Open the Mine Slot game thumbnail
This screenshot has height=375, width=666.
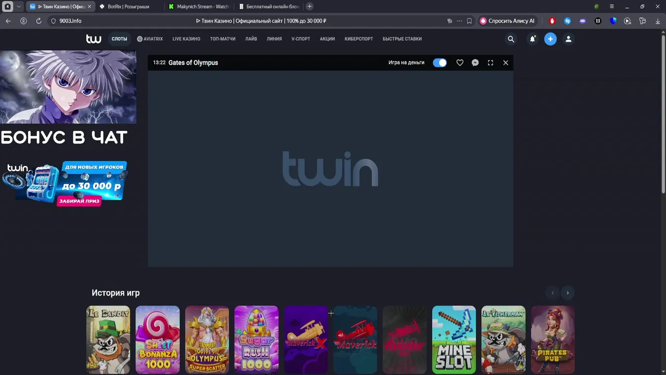pos(454,340)
